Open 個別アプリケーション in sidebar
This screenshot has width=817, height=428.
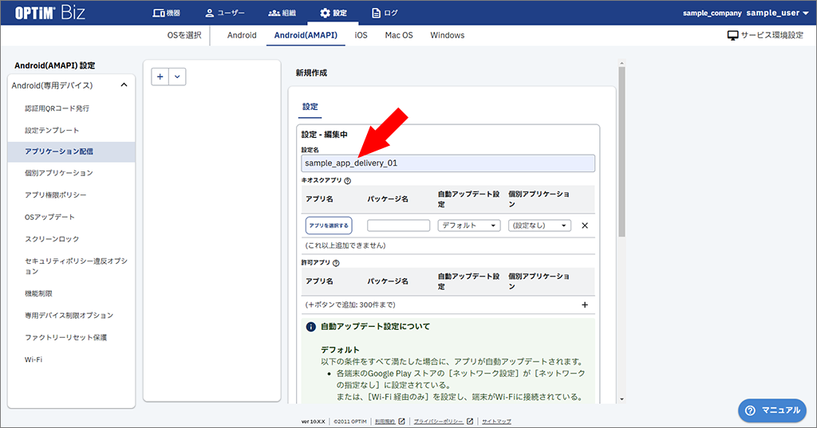click(x=59, y=173)
